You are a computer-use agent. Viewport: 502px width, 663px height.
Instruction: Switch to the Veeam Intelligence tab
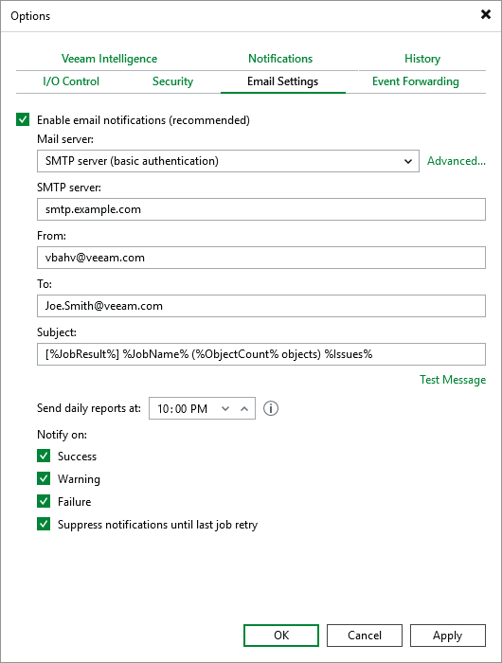(x=109, y=59)
